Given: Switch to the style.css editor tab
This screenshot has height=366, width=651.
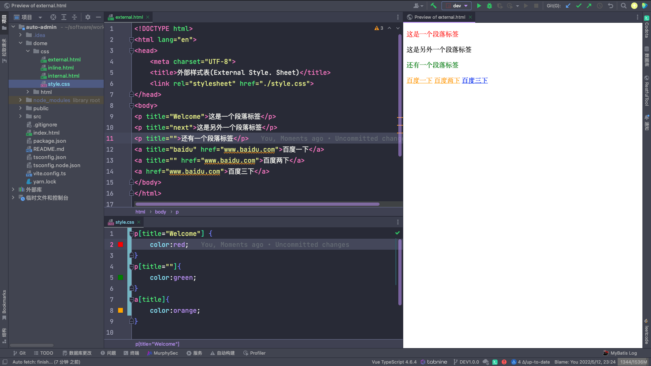Looking at the screenshot, I should click(x=125, y=222).
